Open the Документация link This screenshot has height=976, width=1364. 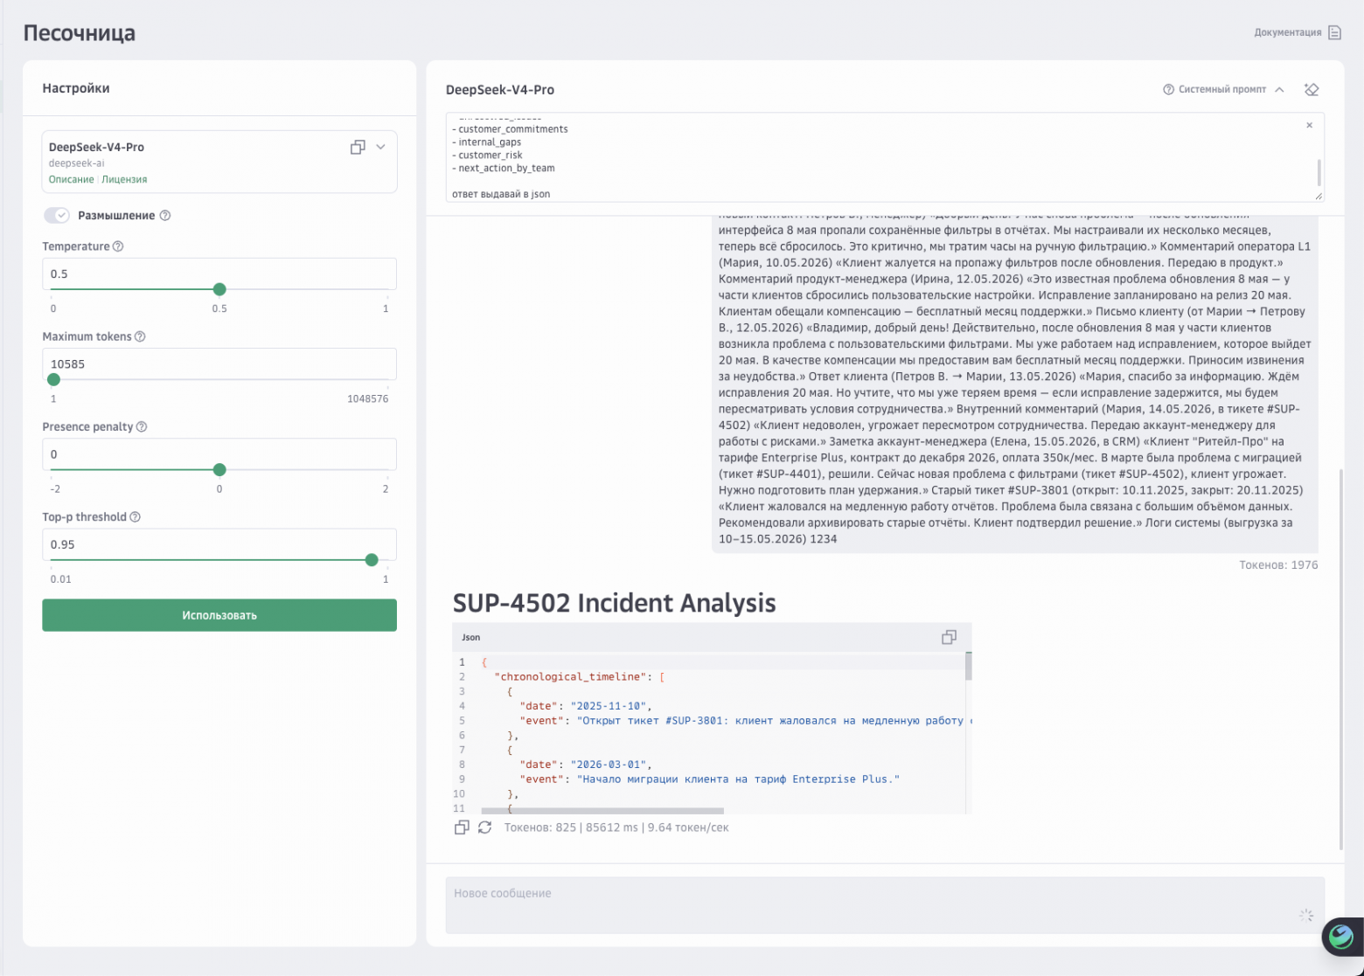point(1287,32)
